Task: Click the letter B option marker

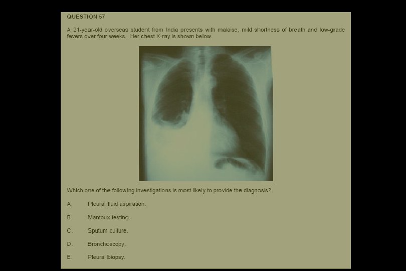Action: pos(70,218)
